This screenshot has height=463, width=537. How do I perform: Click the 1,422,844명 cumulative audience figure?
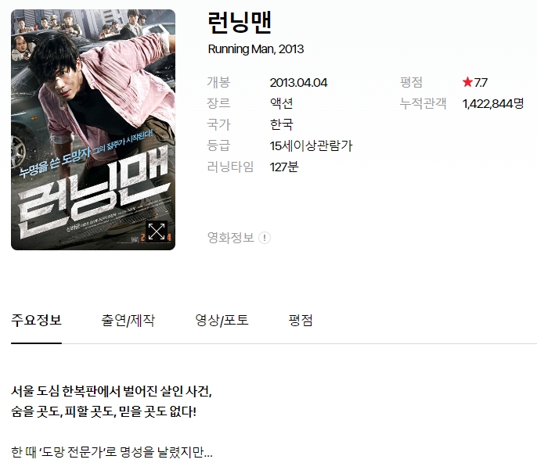(x=493, y=103)
